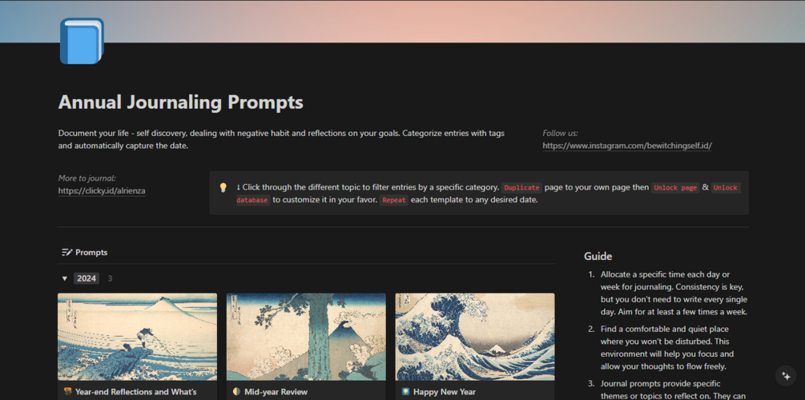Click the Annual Journaling Prompts title

coord(181,102)
